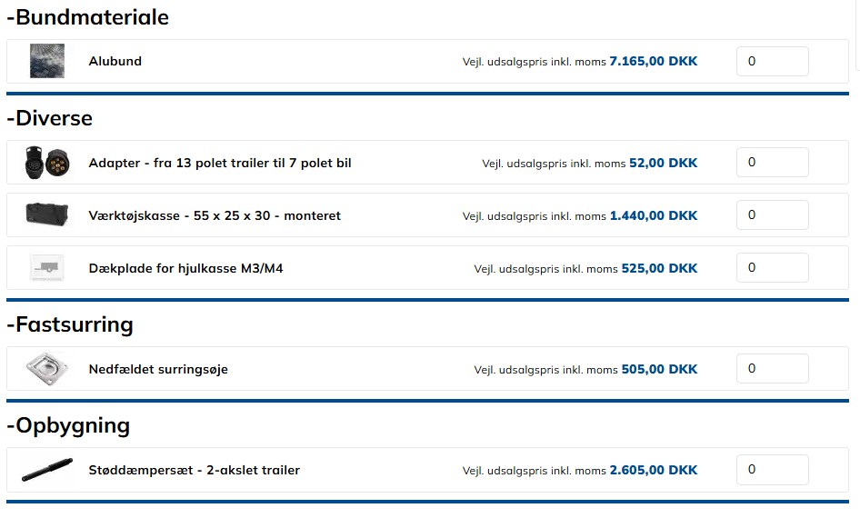Focus the Dækplade quantity input field
The height and width of the screenshot is (518, 860).
(772, 268)
